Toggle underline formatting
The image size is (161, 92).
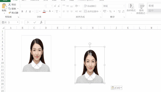(x=30, y=11)
